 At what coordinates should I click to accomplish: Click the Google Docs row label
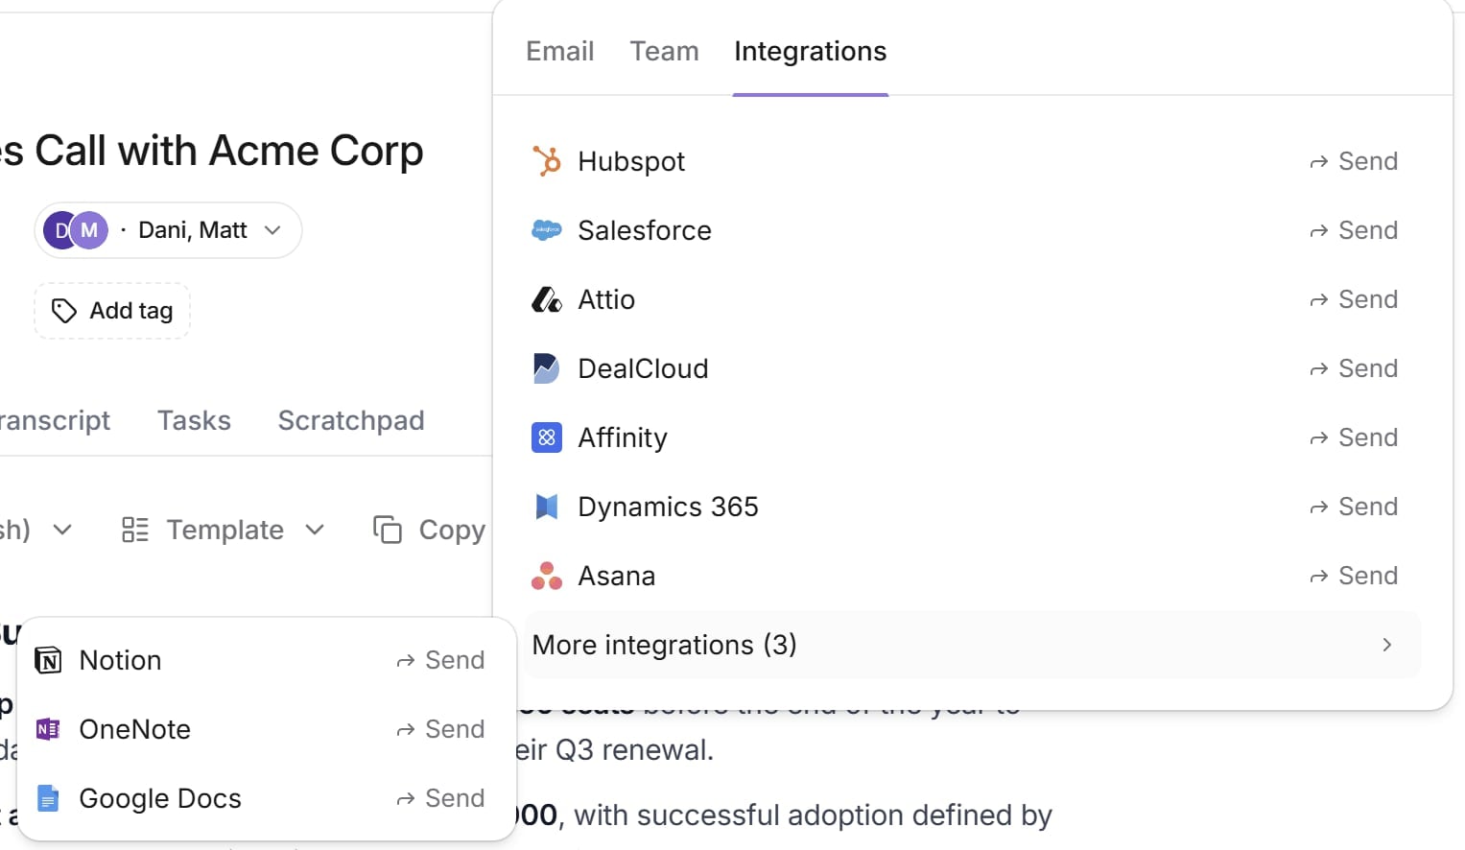point(160,798)
